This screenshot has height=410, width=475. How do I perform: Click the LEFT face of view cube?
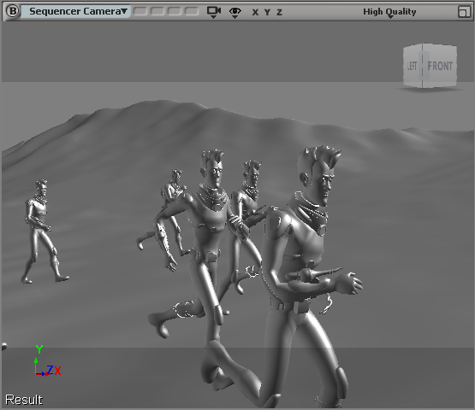pyautogui.click(x=413, y=66)
